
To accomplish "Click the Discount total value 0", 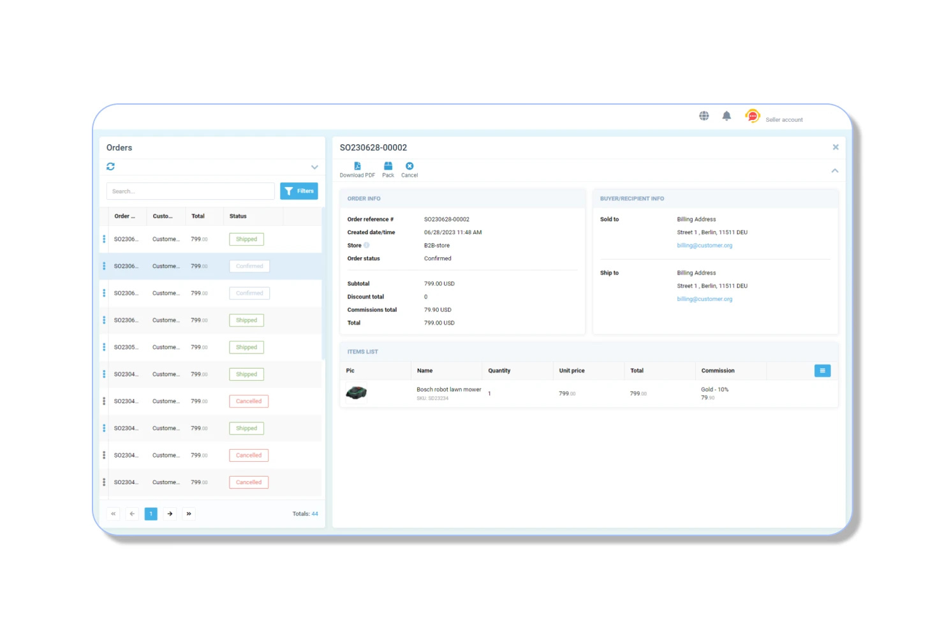I will click(x=426, y=297).
